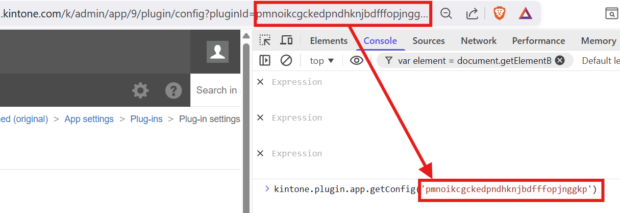Switch to the Elements tab
Screen dimensions: 620x213
point(329,41)
